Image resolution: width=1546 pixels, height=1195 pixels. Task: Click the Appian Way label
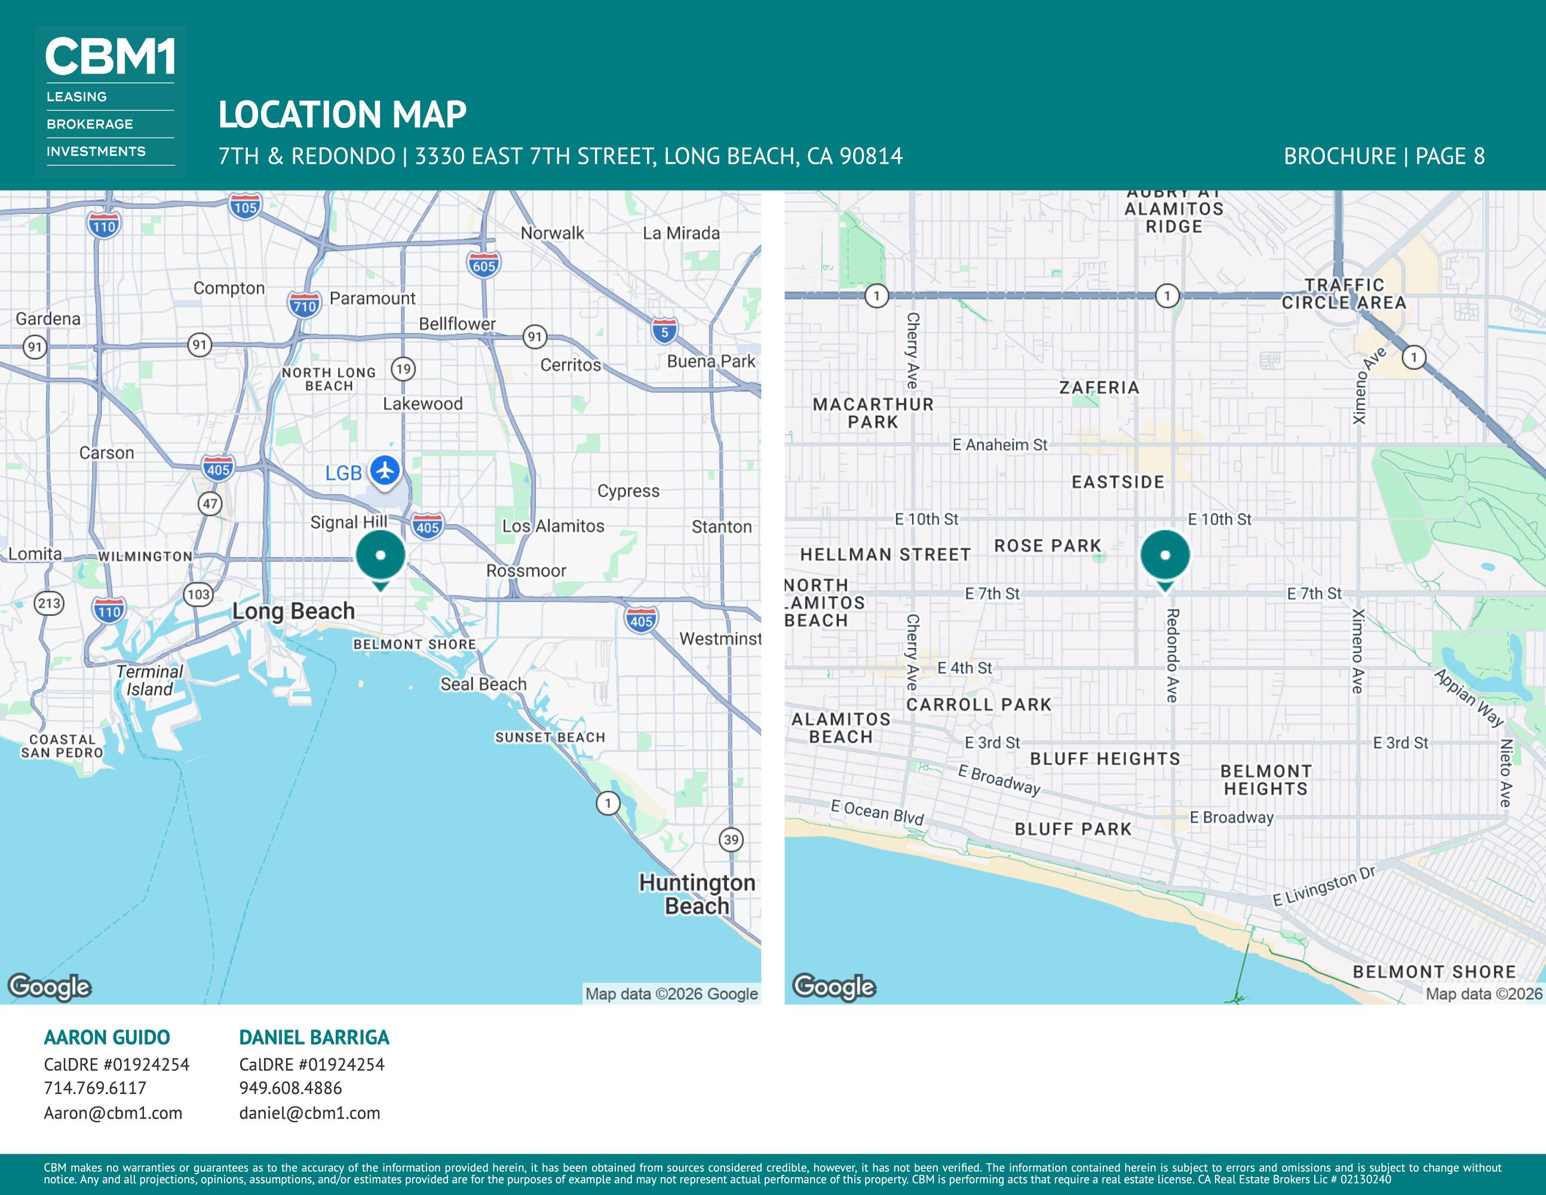[1469, 697]
